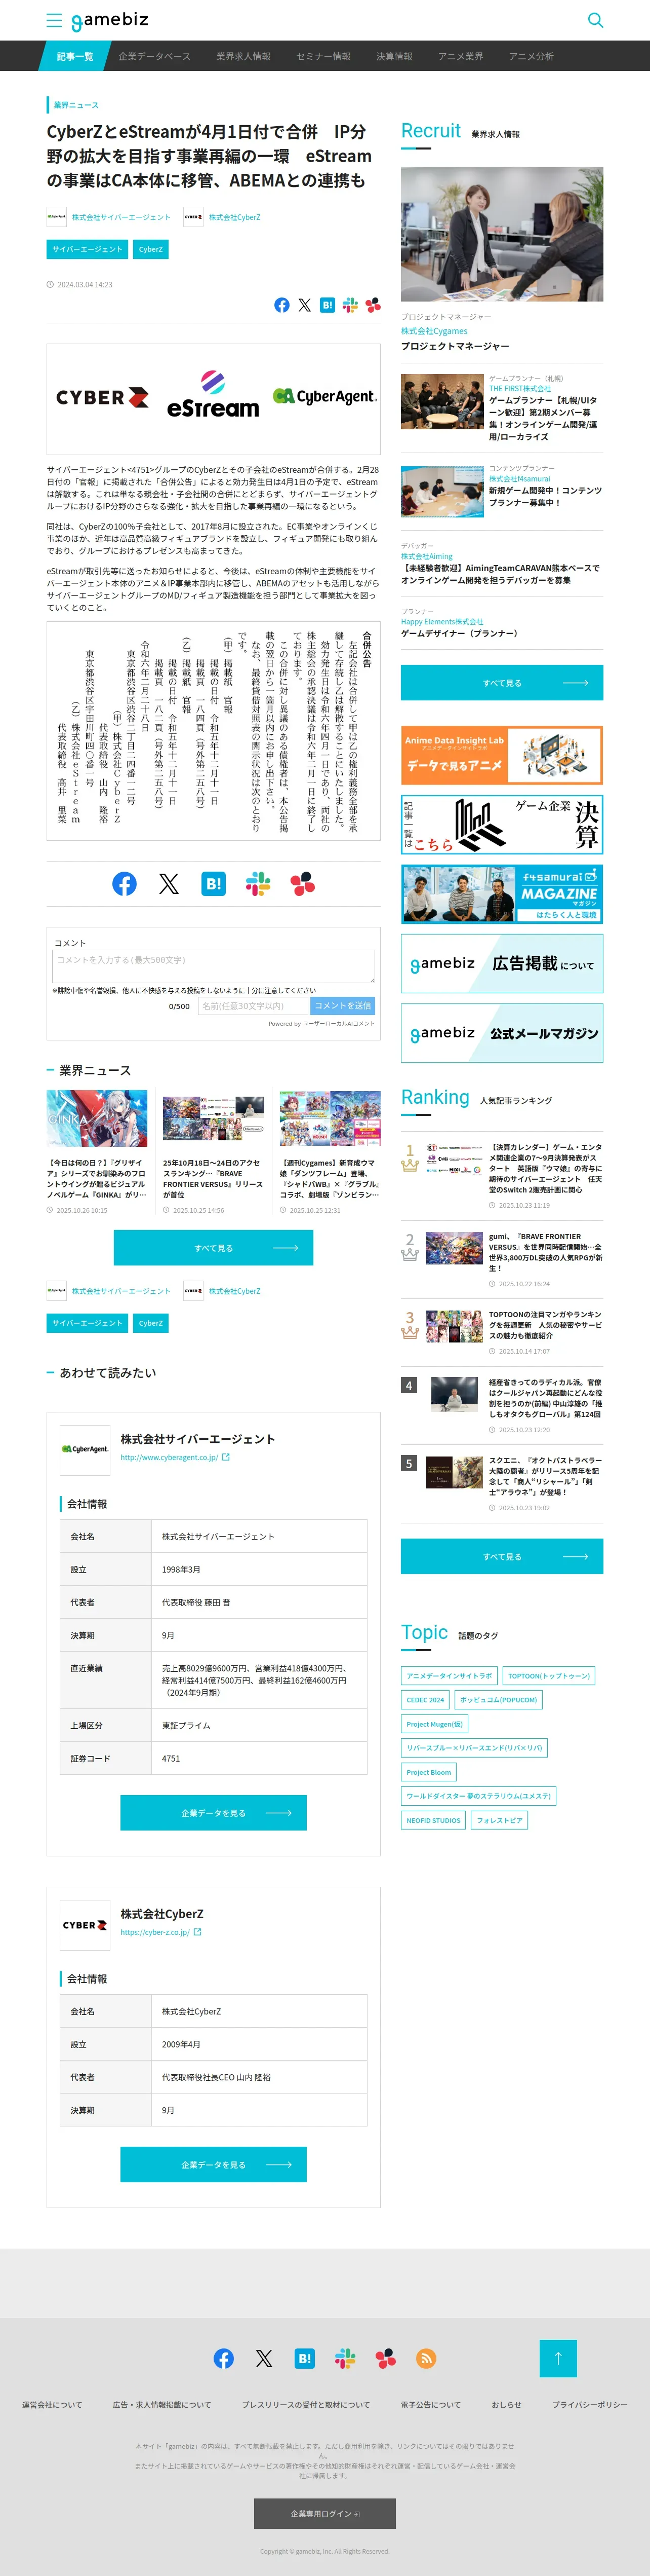Open 企業データベース menu item

154,56
